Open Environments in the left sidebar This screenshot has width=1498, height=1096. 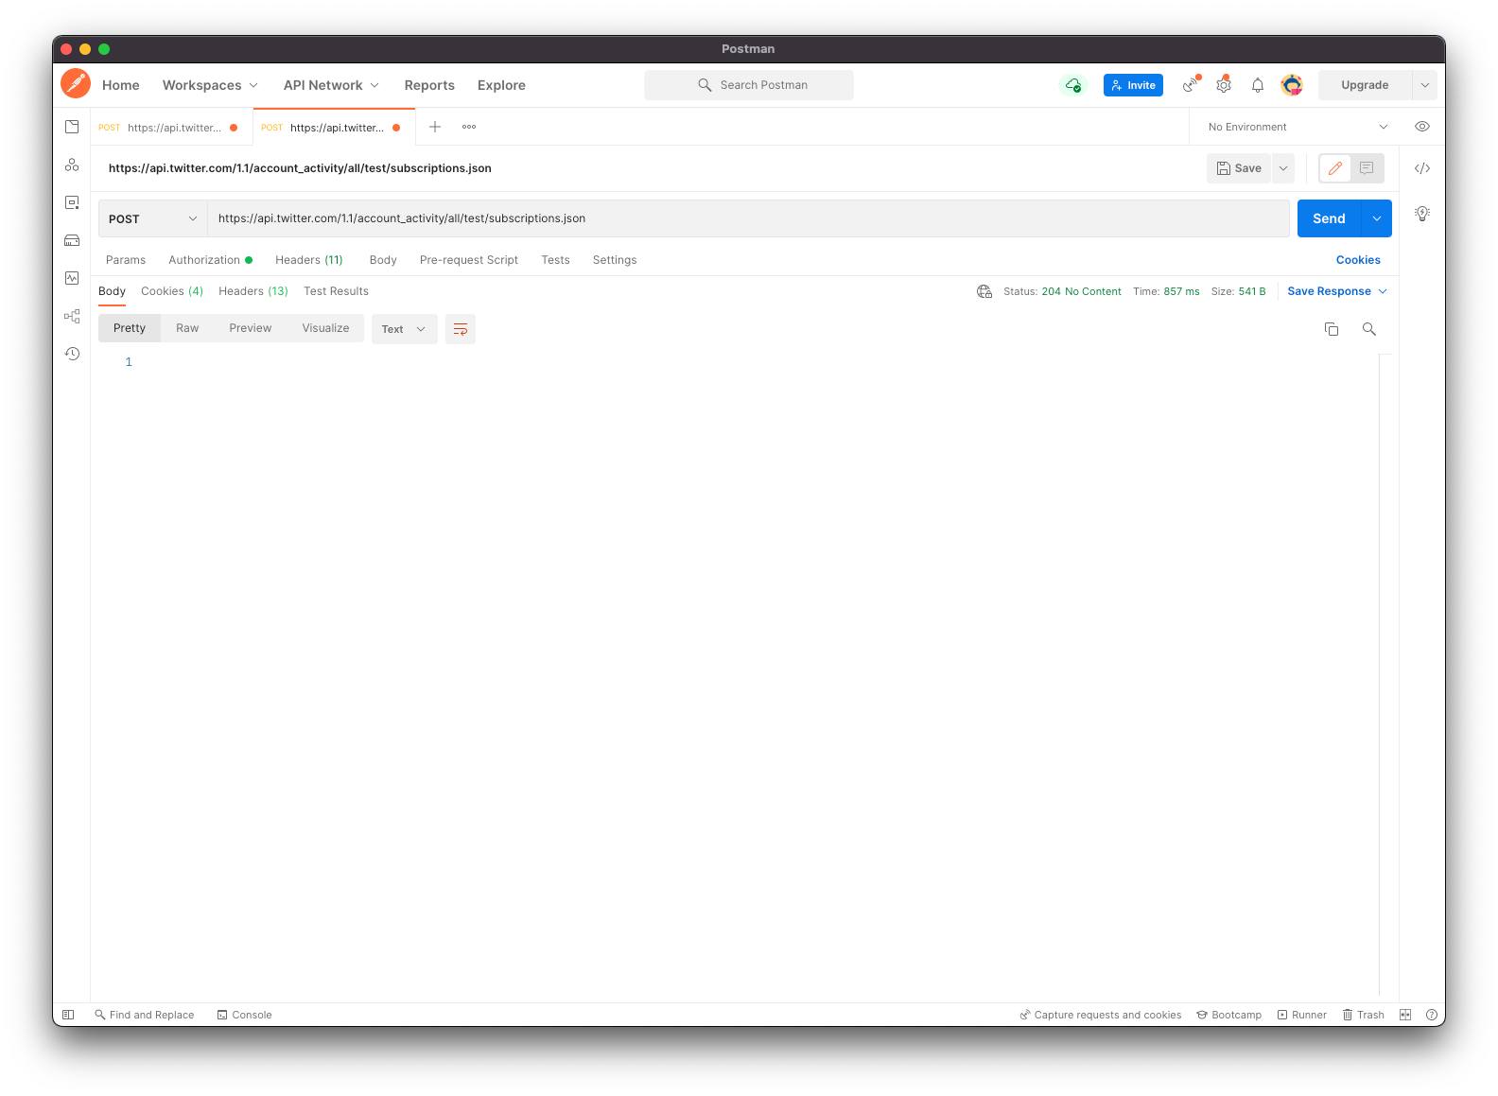[x=72, y=202]
